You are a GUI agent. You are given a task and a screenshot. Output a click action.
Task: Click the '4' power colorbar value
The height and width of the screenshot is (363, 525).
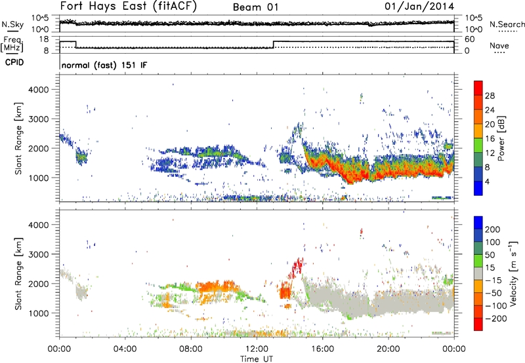tap(487, 181)
